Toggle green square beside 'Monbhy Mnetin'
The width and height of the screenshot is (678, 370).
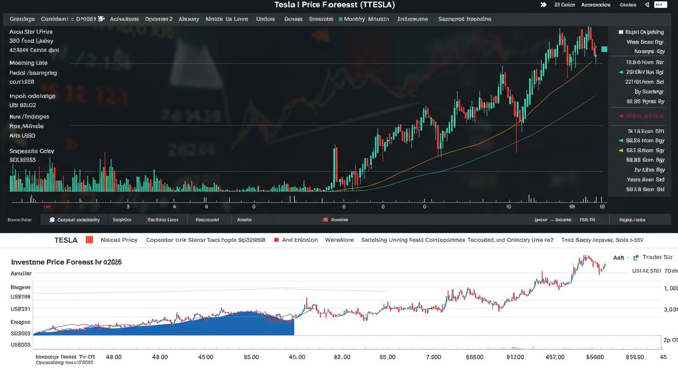(x=341, y=19)
